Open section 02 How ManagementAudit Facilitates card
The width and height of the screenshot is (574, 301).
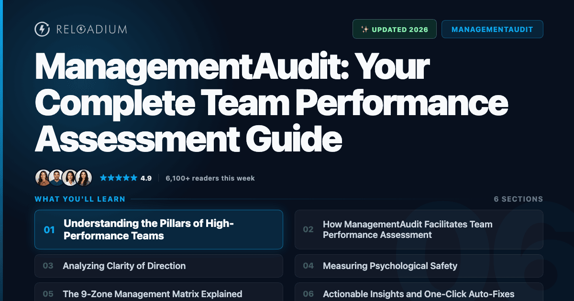click(x=419, y=229)
